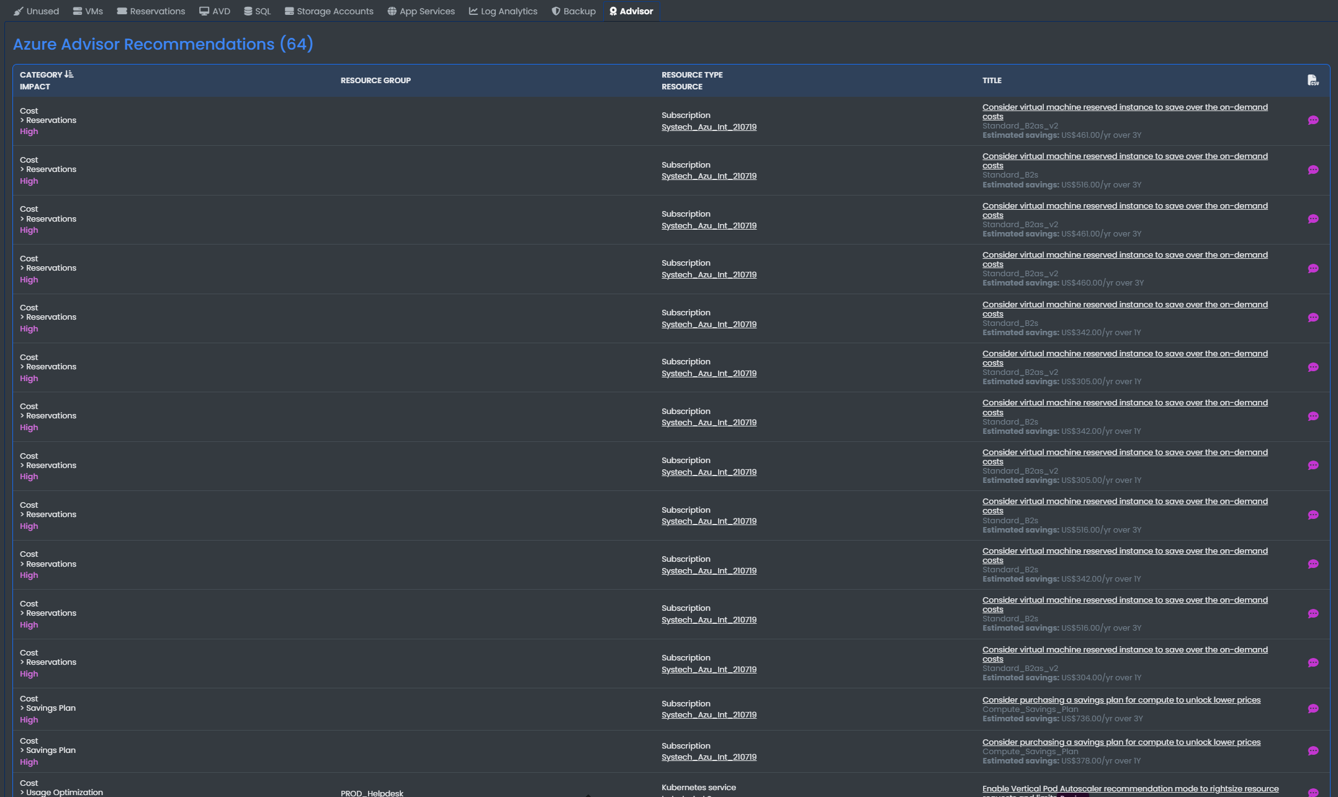Open comment icon for the US$378.00/yr savings plan row
Image resolution: width=1338 pixels, height=797 pixels.
1313,751
